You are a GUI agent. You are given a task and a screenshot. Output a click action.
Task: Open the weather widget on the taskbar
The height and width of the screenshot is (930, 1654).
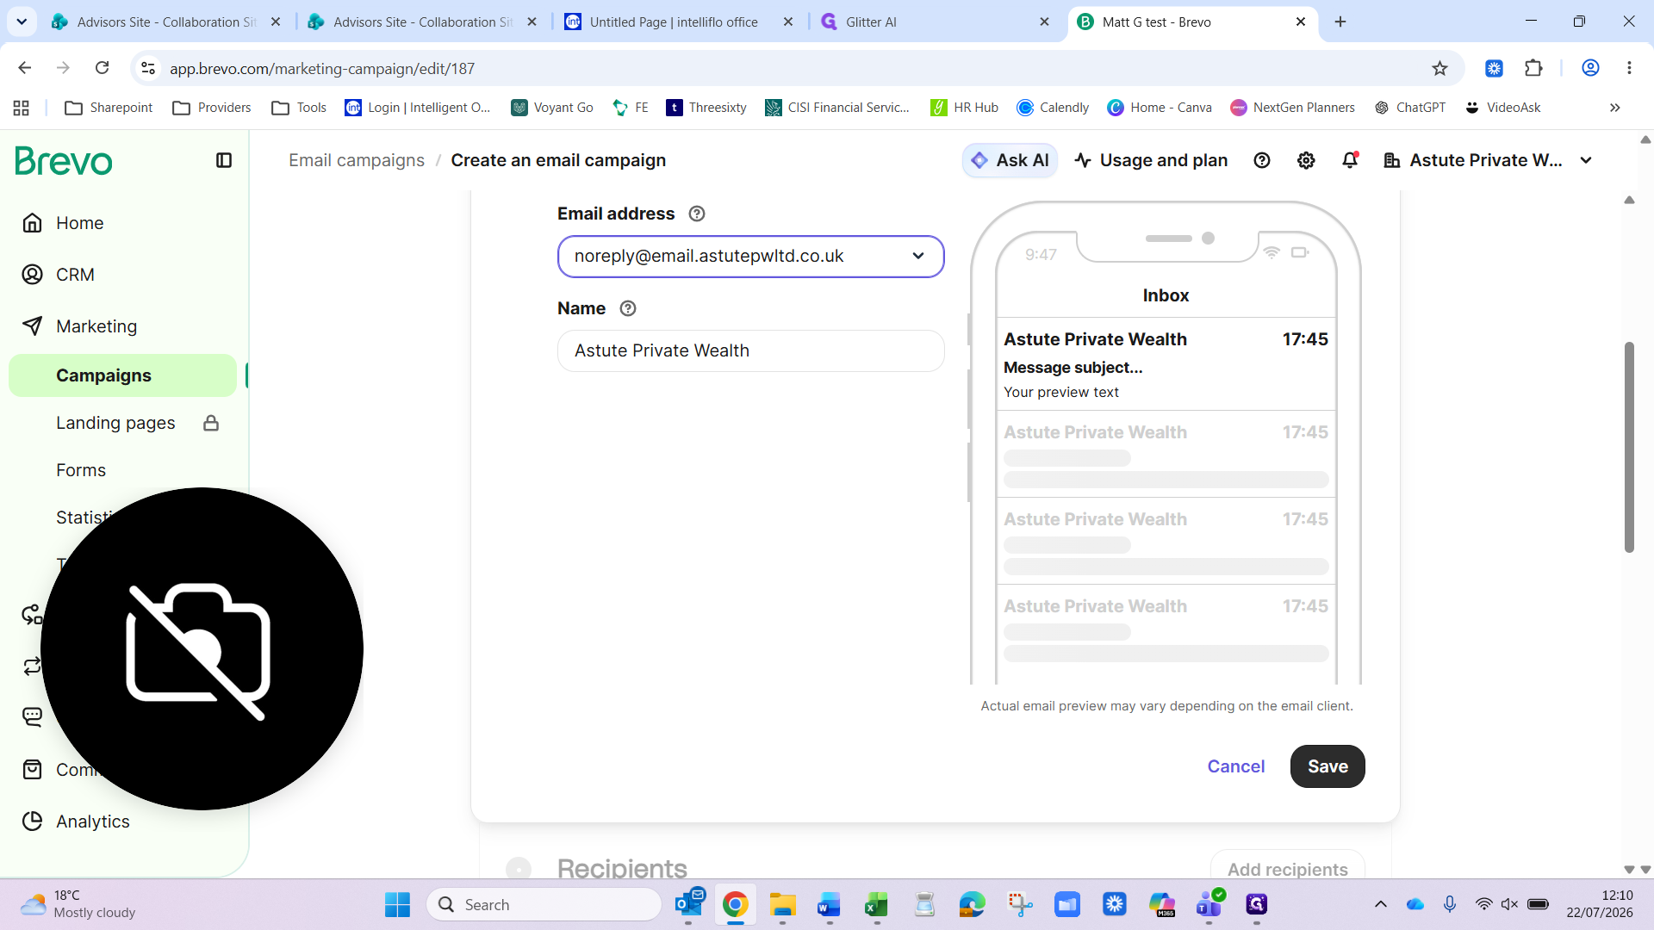point(79,904)
